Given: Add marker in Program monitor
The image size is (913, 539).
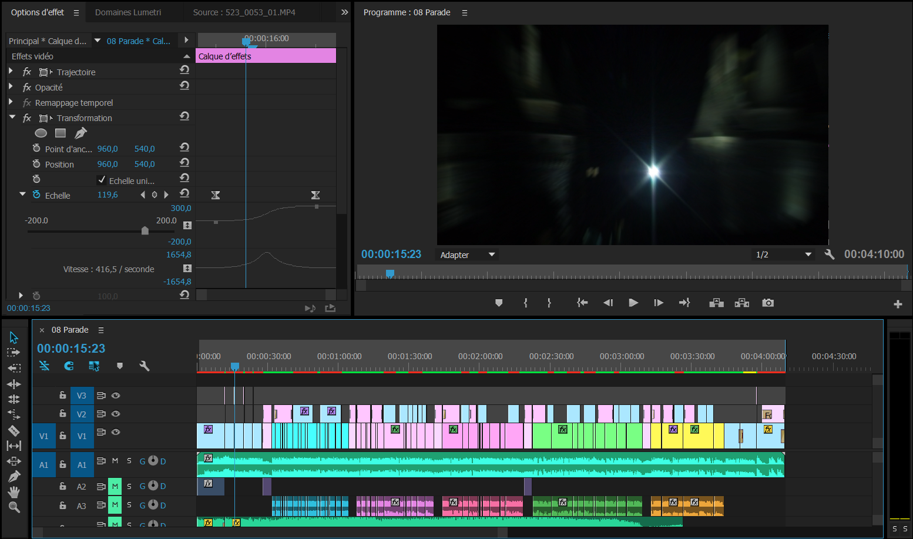Looking at the screenshot, I should click(499, 303).
